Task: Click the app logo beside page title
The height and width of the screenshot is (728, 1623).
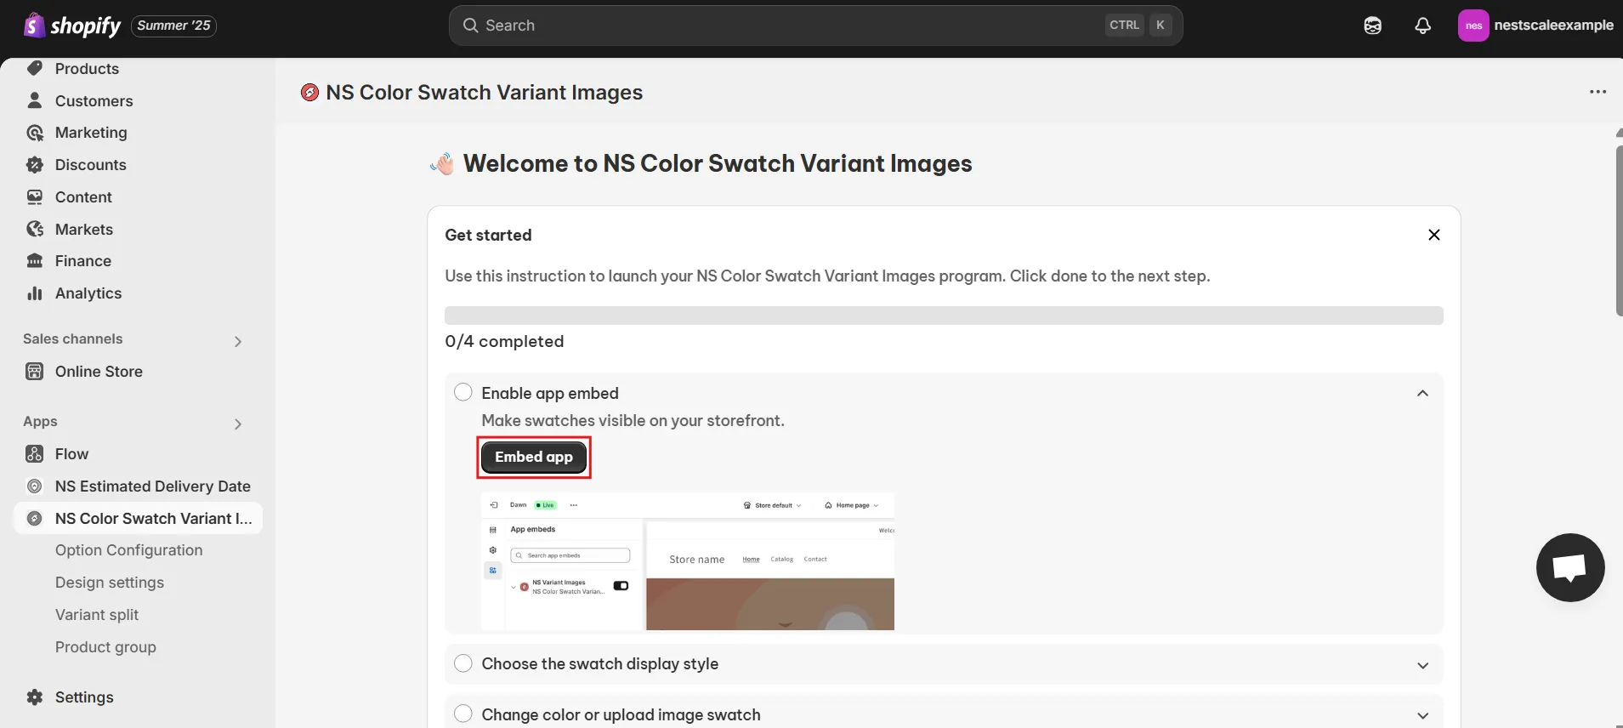Action: (x=310, y=92)
